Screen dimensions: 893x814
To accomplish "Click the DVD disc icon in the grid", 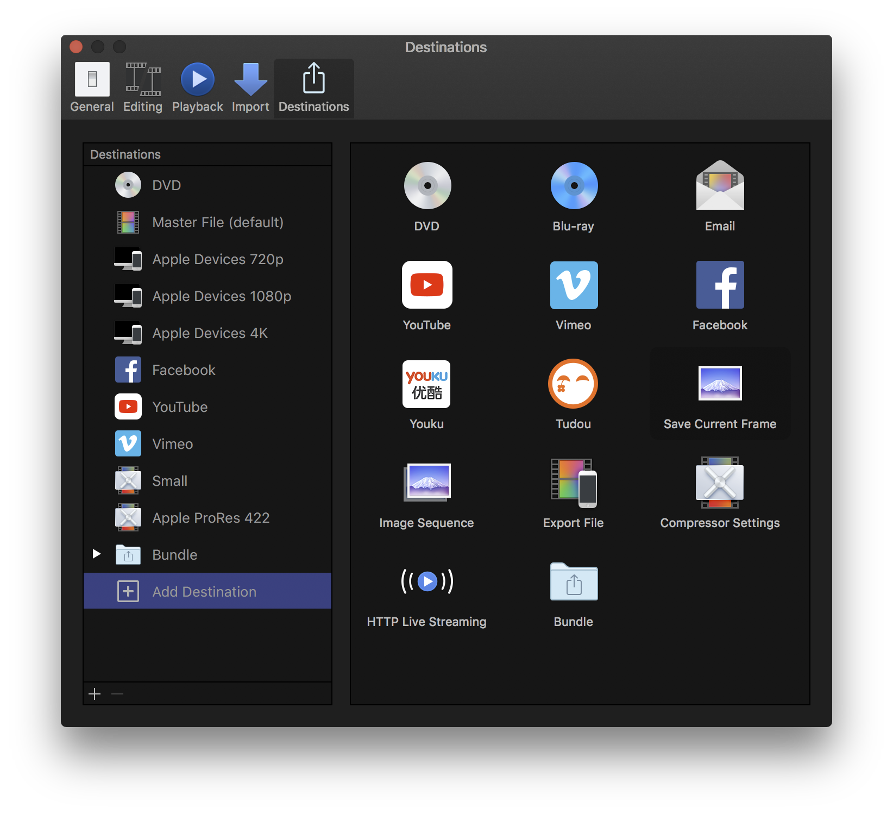I will (x=427, y=185).
